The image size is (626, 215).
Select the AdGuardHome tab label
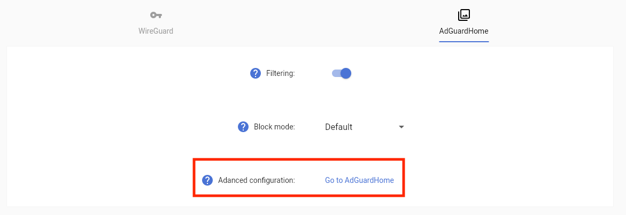pyautogui.click(x=464, y=31)
